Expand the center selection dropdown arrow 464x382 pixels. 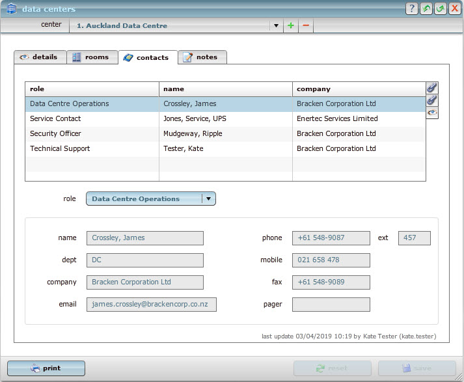click(x=276, y=26)
